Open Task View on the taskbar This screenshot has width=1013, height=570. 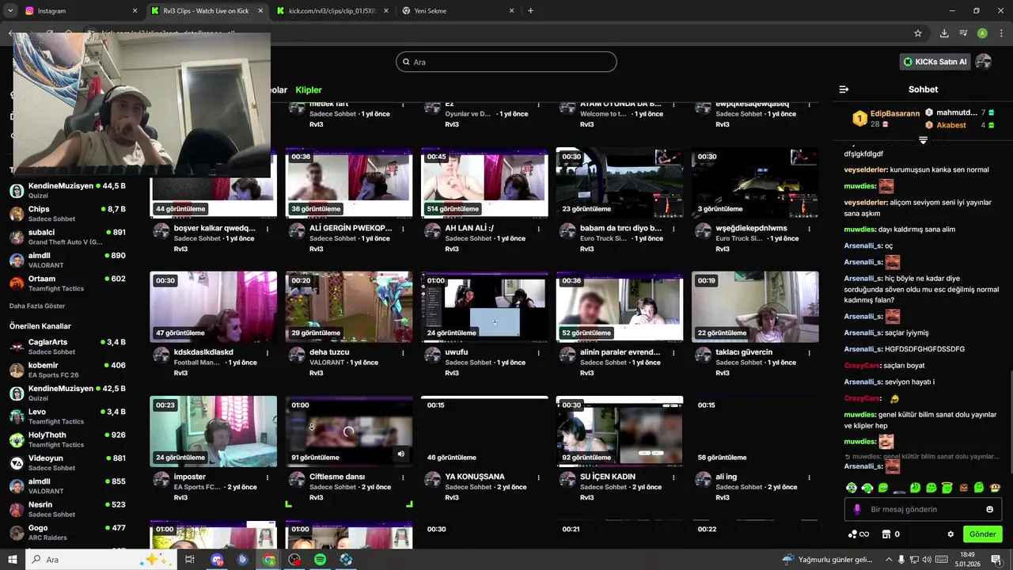190,560
